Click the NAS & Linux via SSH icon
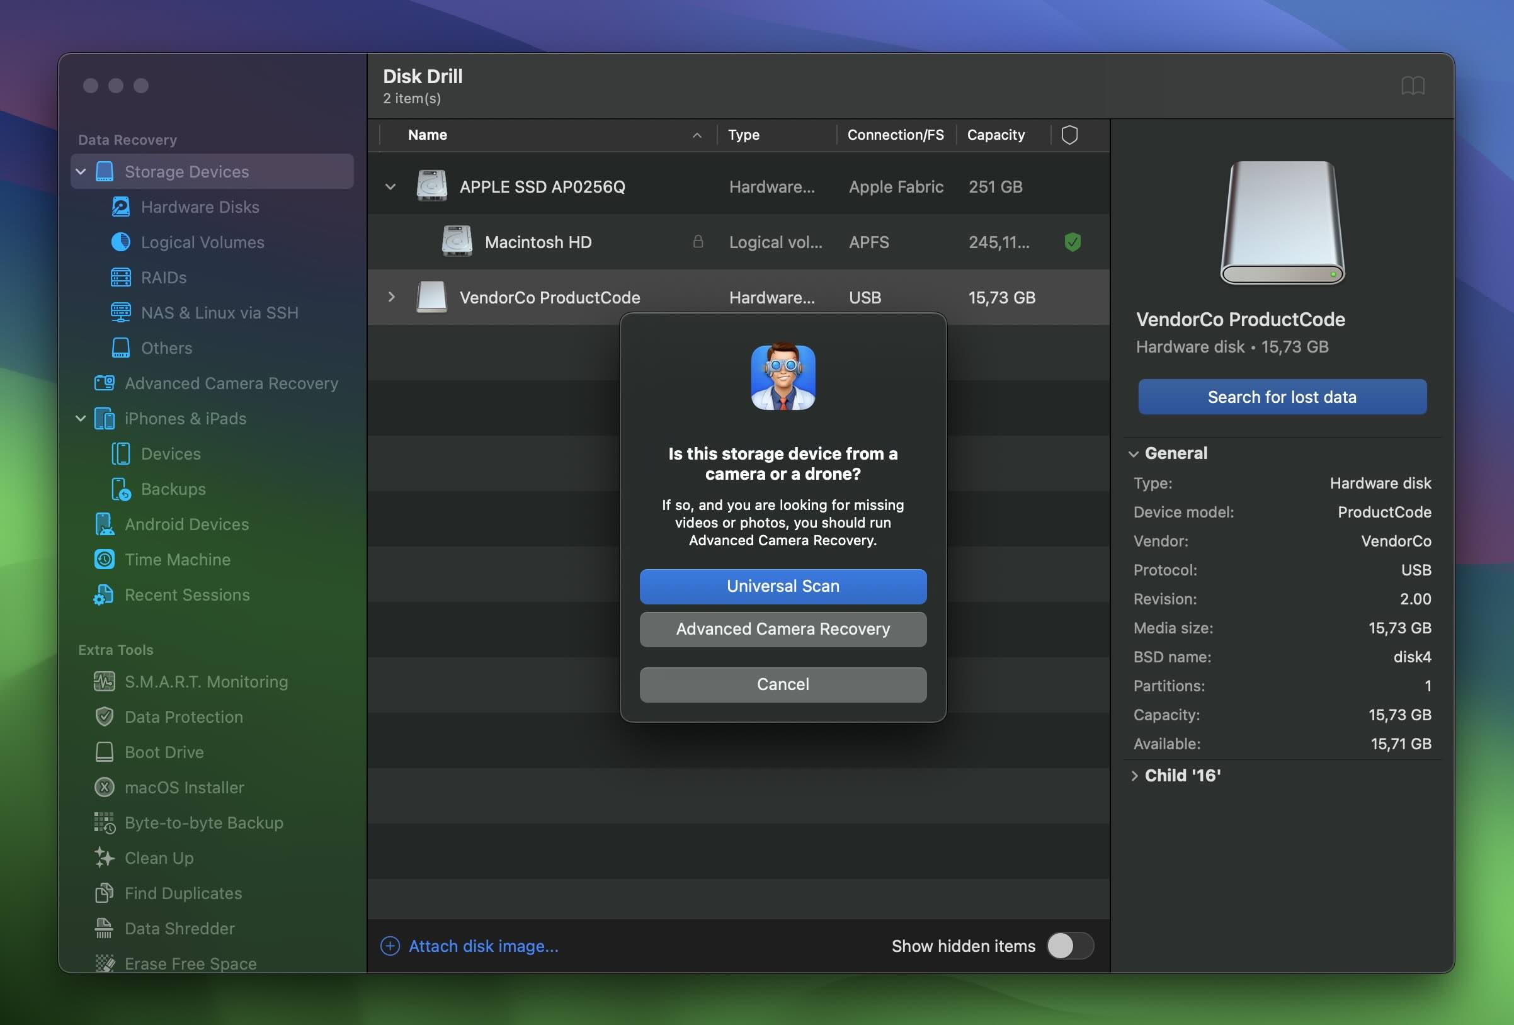 click(x=120, y=312)
